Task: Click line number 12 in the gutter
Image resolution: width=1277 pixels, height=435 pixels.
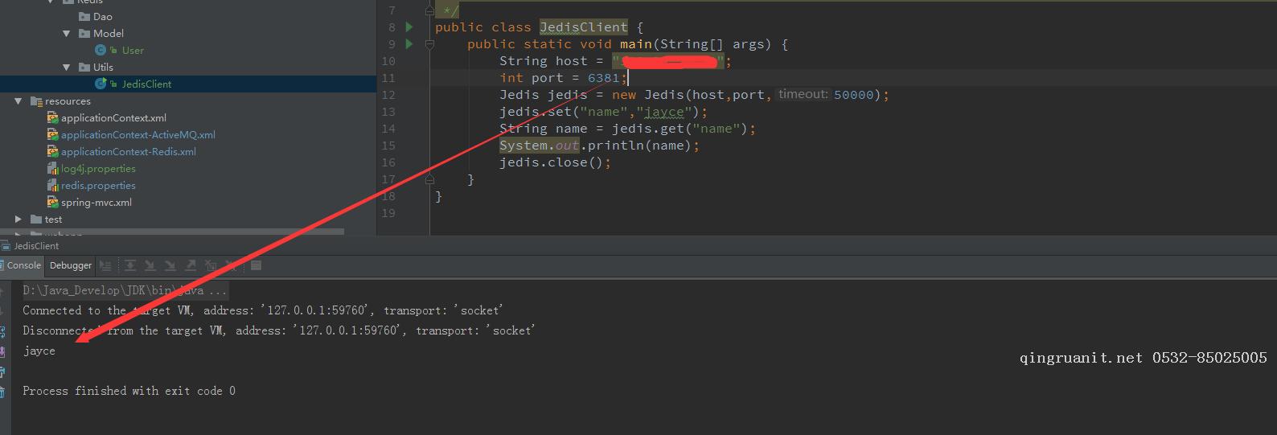Action: tap(388, 95)
